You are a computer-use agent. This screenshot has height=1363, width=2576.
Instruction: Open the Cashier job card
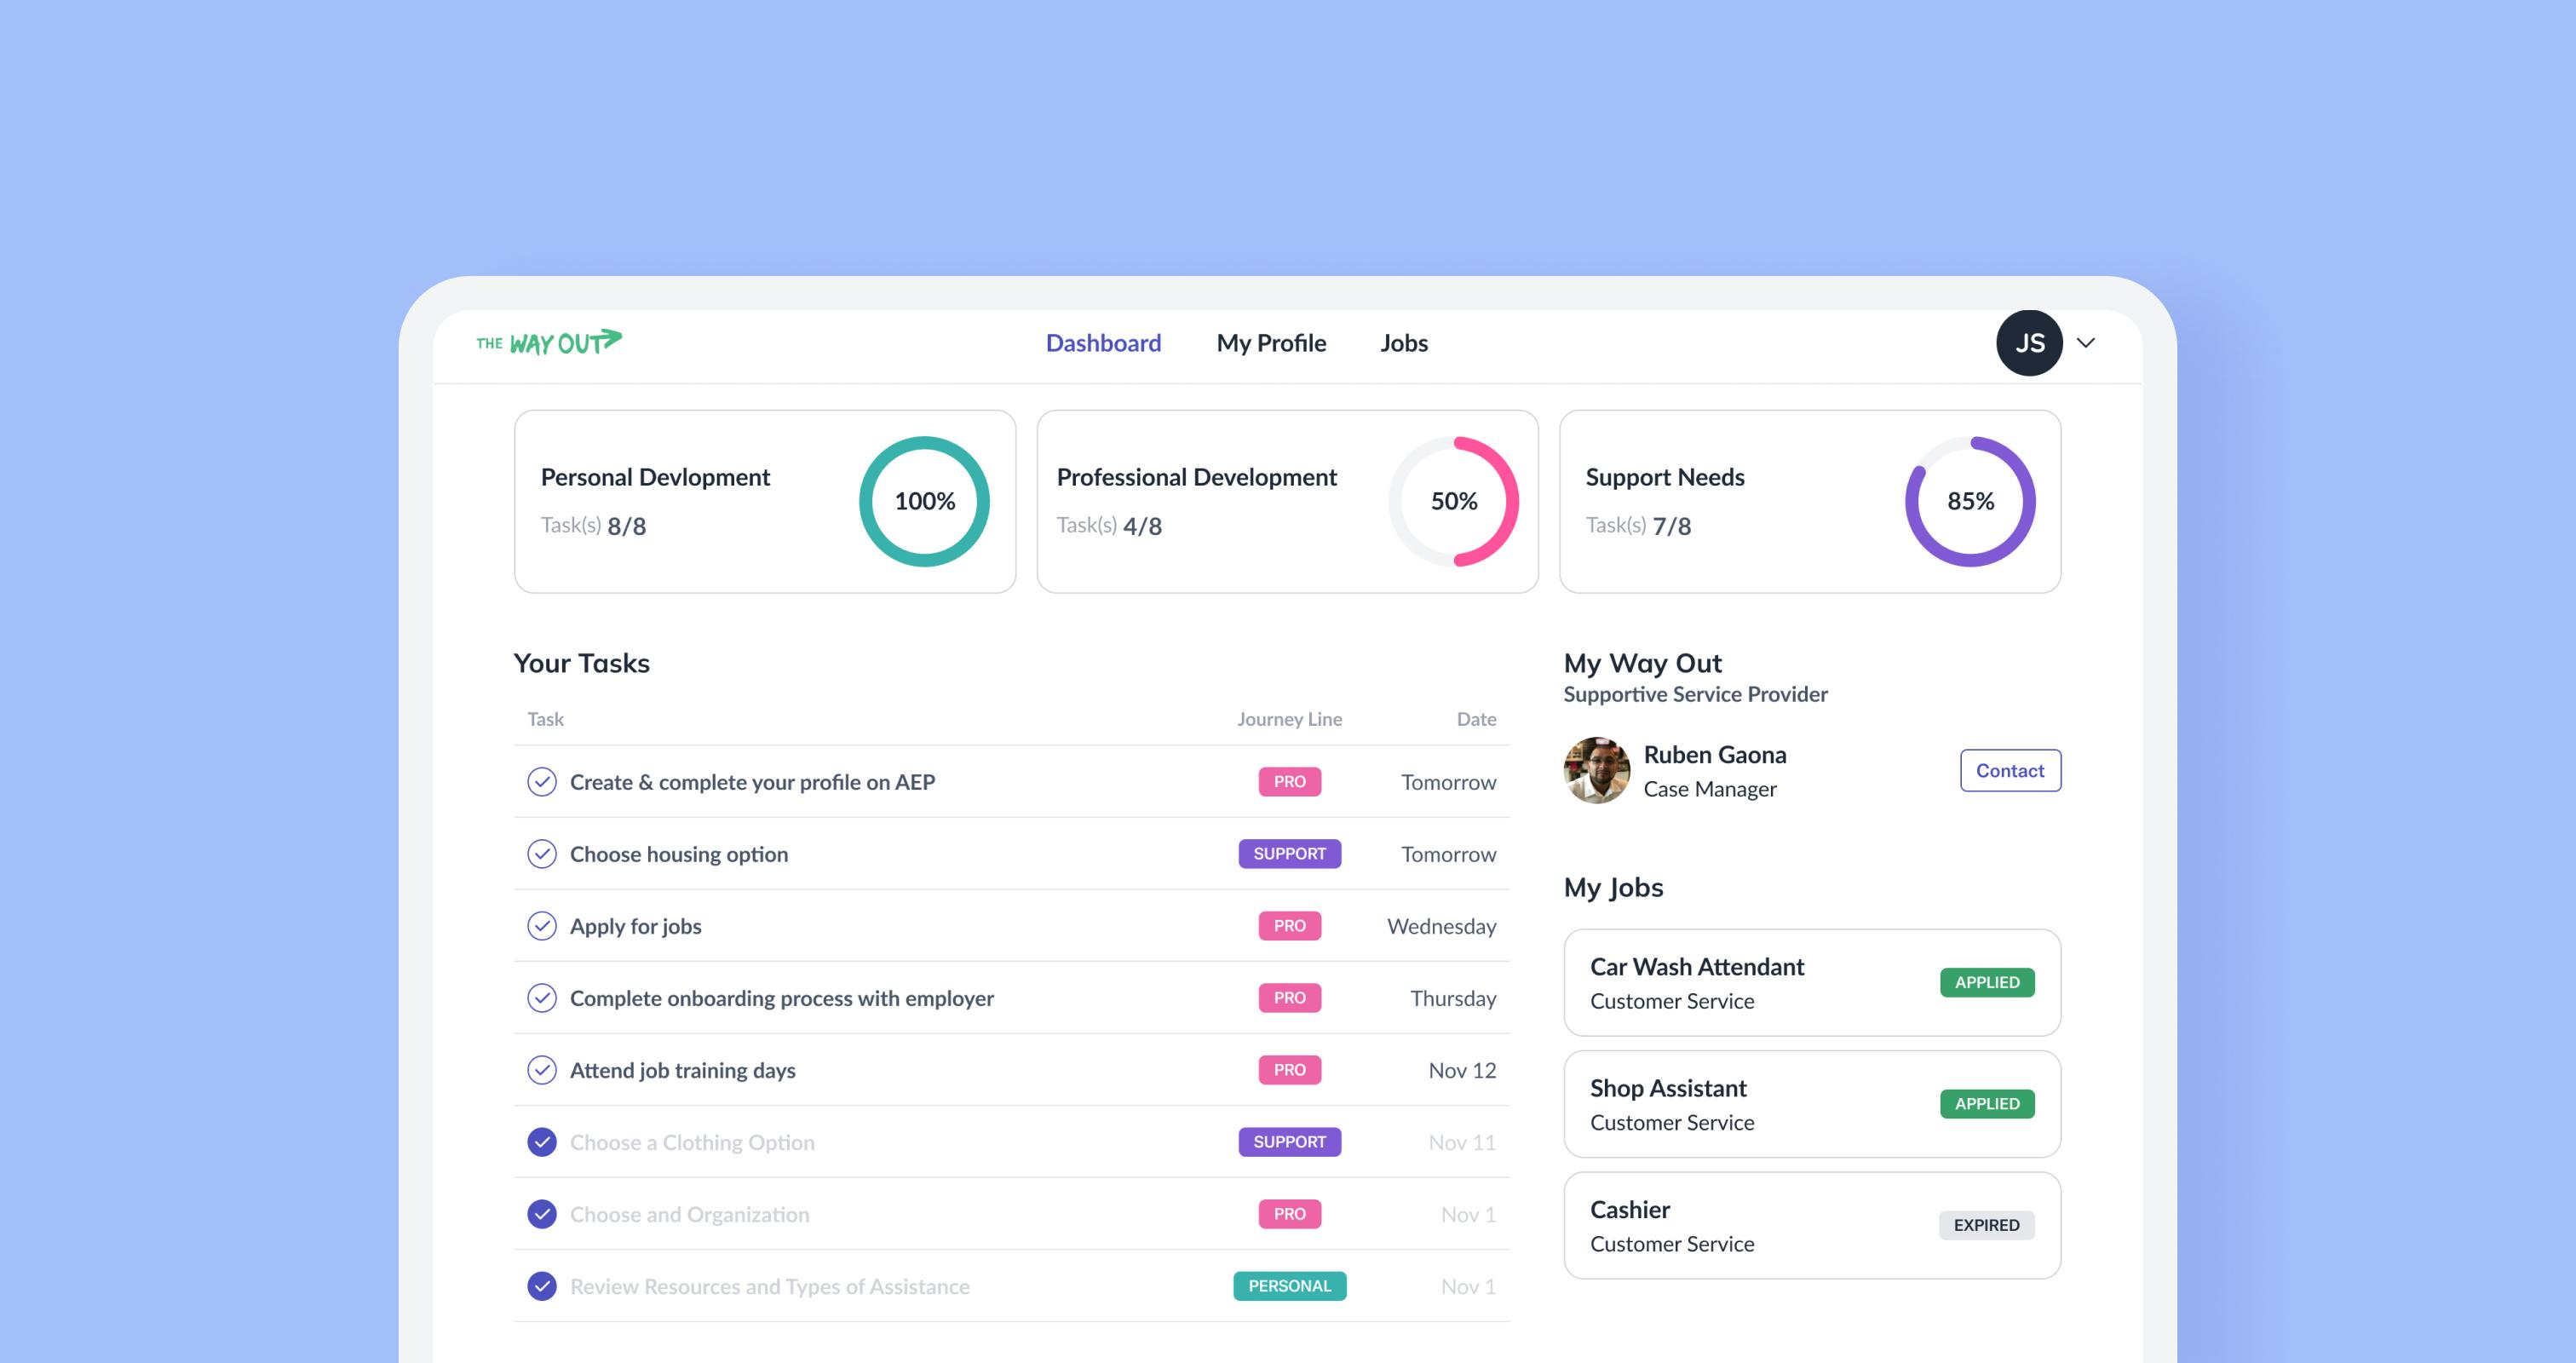click(x=1812, y=1225)
